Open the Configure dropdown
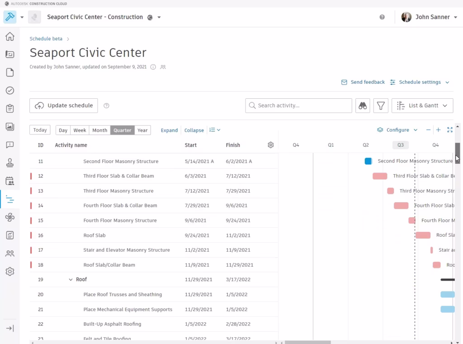This screenshot has width=463, height=344. click(397, 130)
